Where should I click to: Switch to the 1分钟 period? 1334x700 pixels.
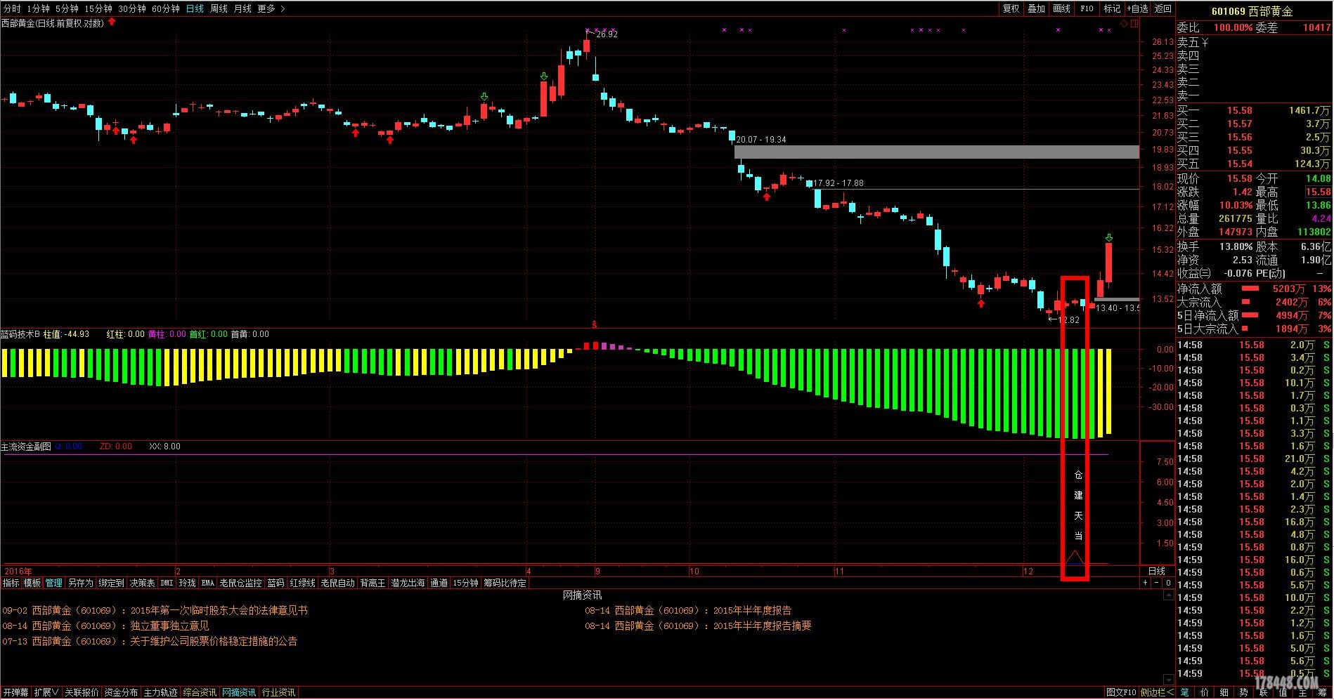point(38,8)
